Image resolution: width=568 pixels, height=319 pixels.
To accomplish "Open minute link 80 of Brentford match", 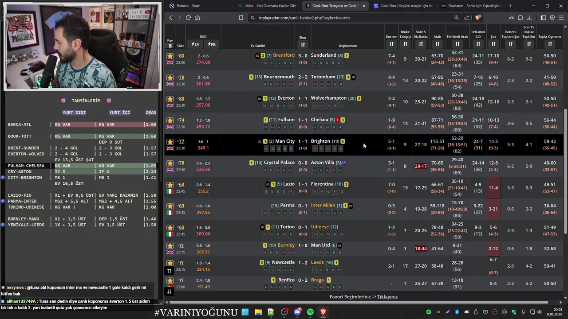I will click(x=181, y=56).
